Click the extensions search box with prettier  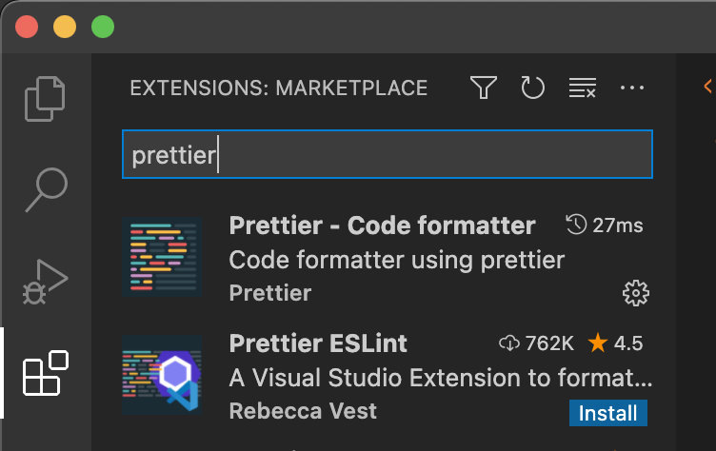388,154
